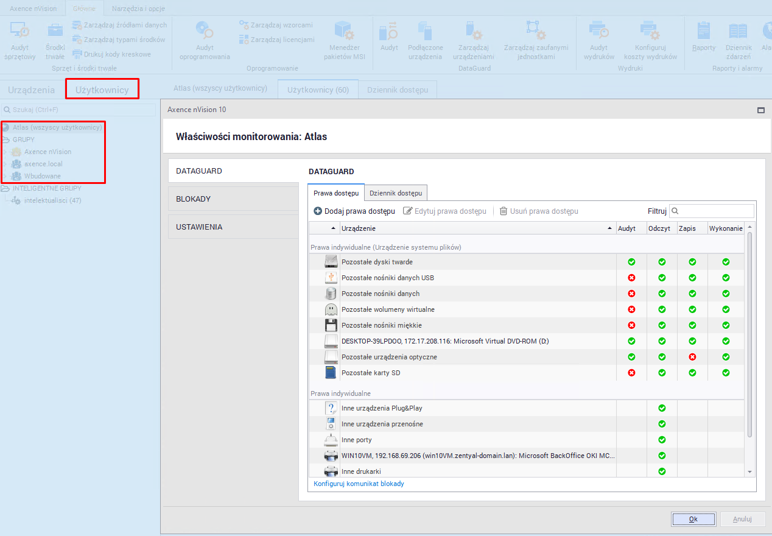Expand the axence.local group node

coord(5,164)
